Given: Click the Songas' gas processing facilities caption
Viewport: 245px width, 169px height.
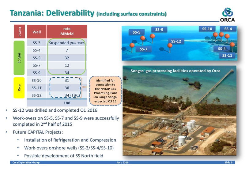Looking at the screenshot, I should 175,71.
